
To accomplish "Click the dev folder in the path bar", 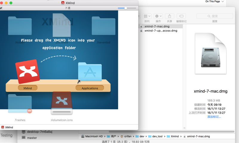I will [140, 136].
